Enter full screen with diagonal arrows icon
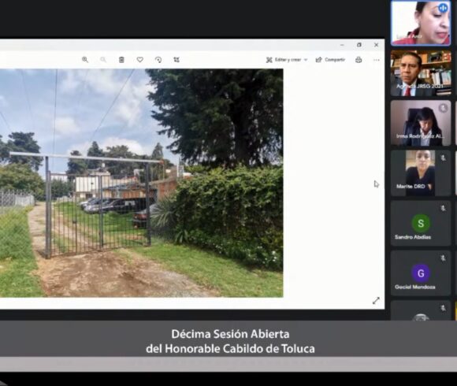457x386 pixels. tap(376, 301)
